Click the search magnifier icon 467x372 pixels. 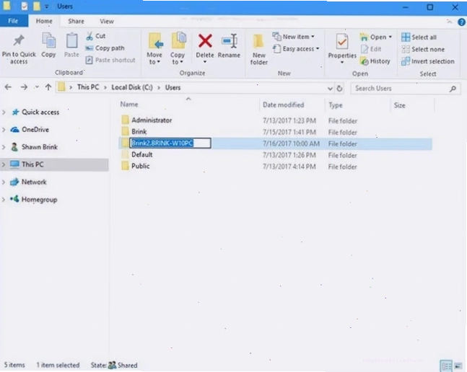click(453, 89)
